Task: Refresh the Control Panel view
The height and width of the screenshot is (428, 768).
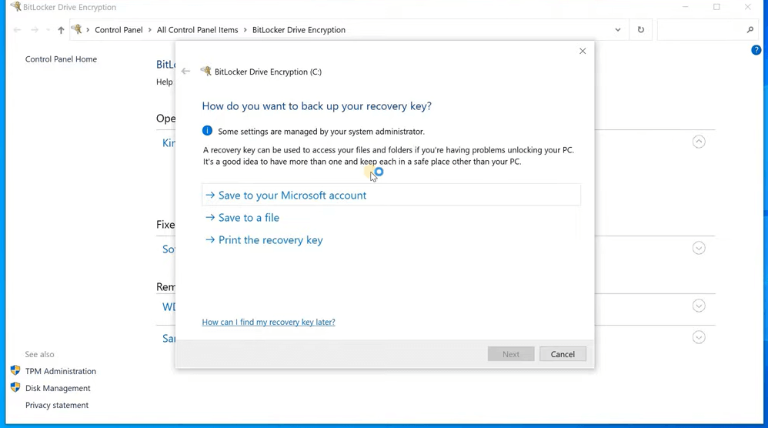Action: click(x=641, y=30)
